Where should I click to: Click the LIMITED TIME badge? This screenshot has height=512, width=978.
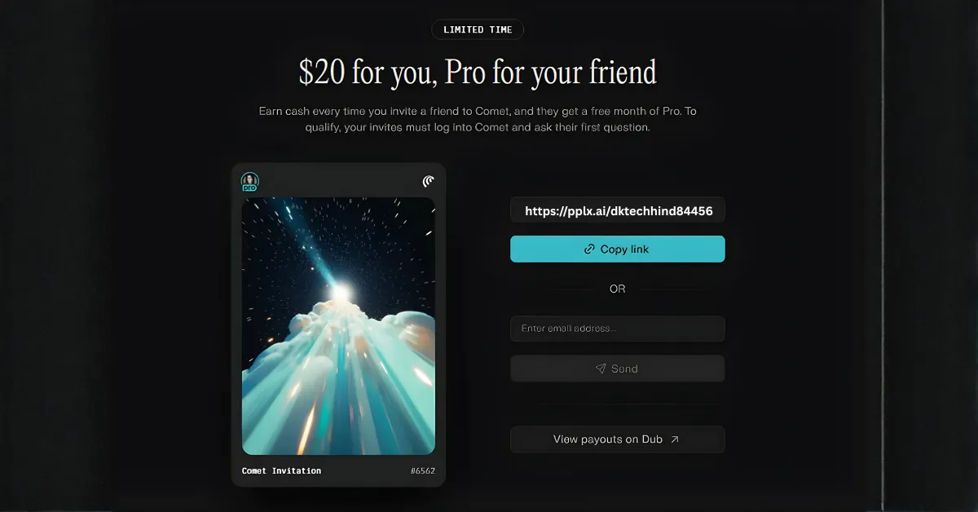click(x=478, y=29)
